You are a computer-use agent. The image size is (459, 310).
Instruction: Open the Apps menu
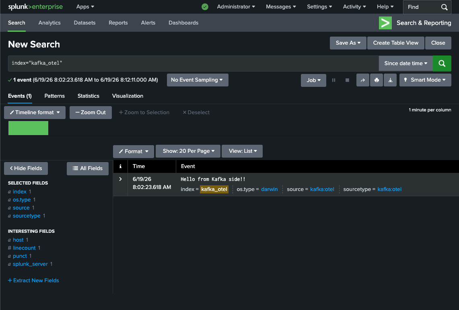(x=85, y=7)
